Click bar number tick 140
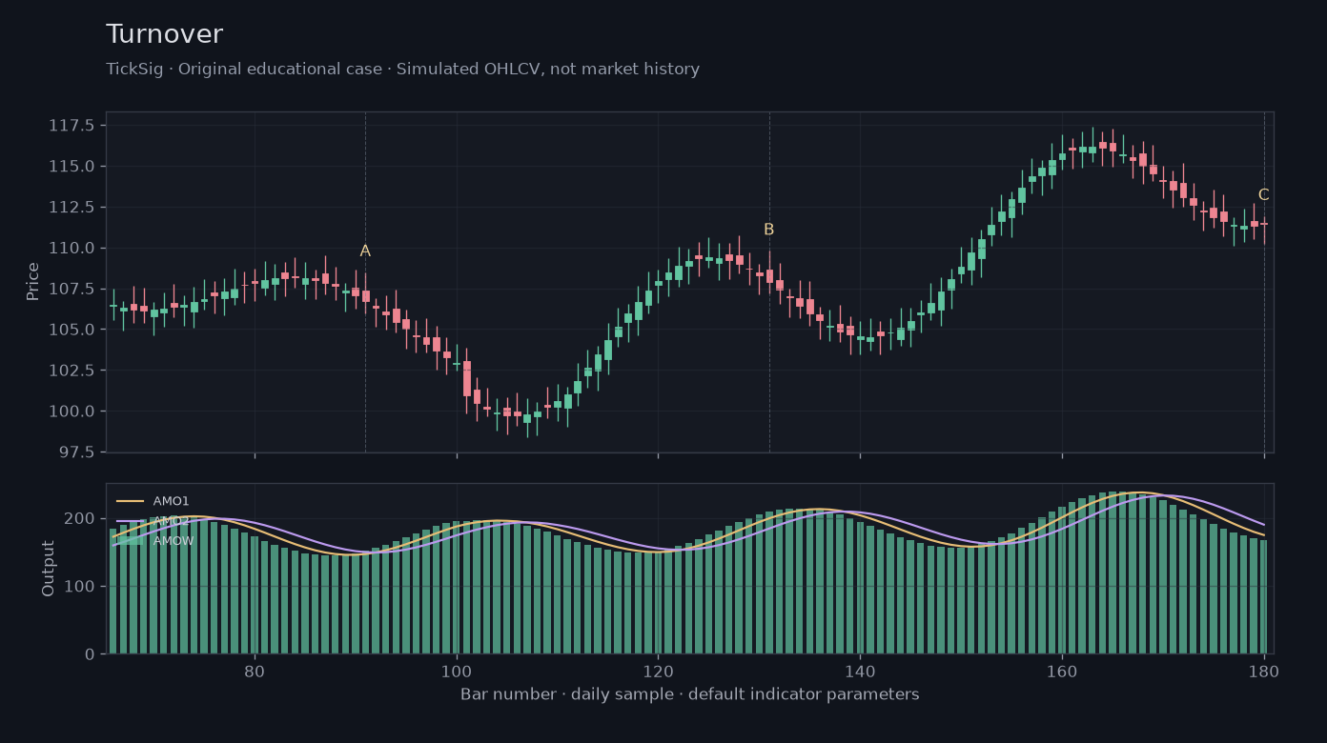1327x743 pixels. [860, 671]
